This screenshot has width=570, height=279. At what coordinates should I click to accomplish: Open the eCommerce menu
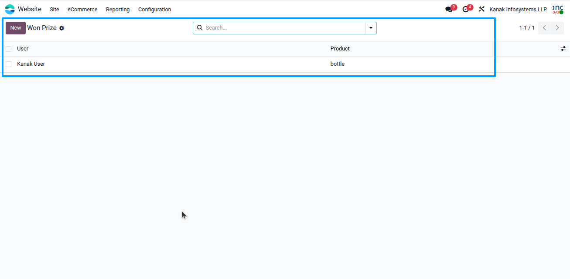82,9
